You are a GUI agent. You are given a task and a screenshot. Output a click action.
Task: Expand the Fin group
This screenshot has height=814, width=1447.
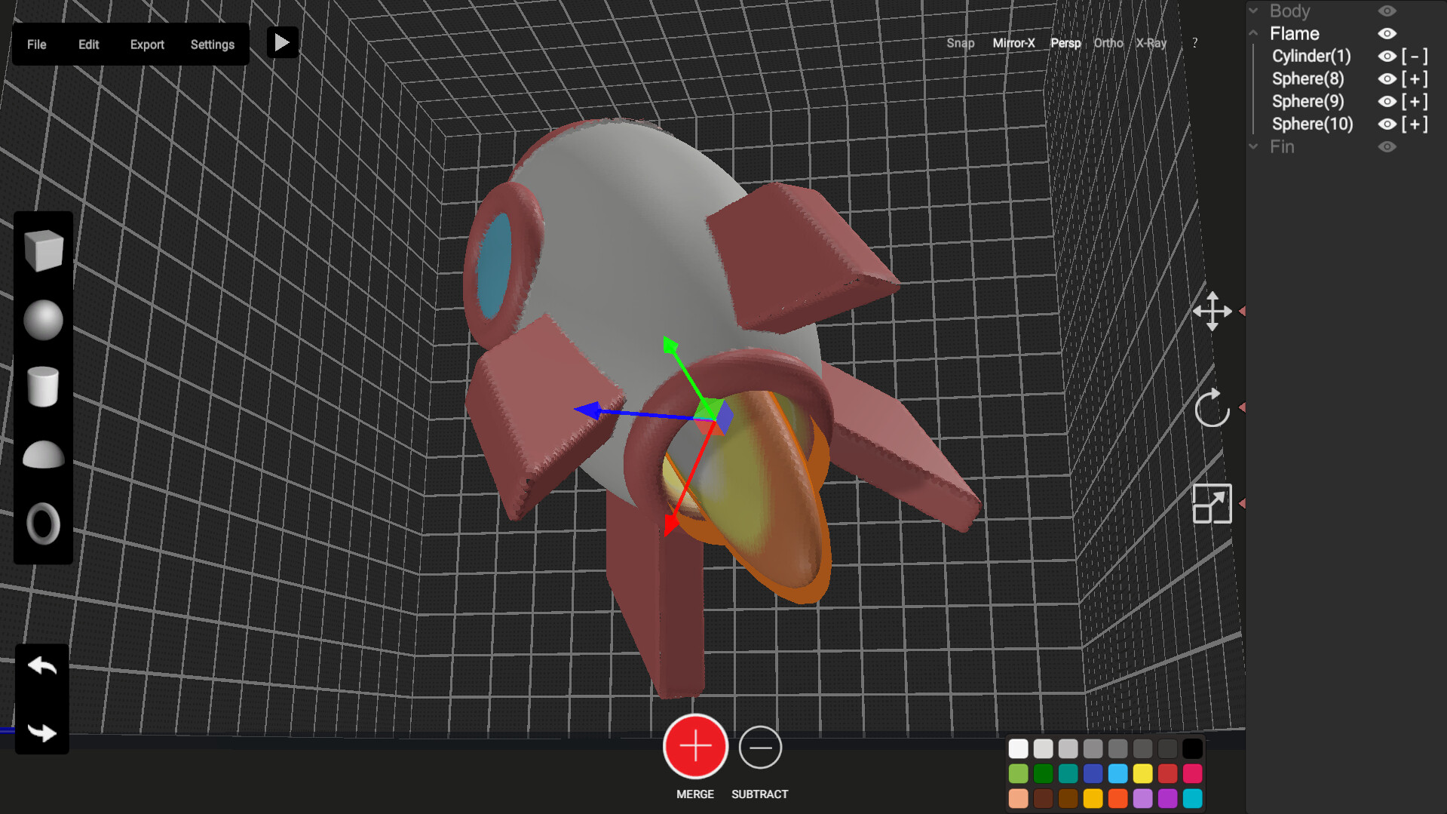(1253, 146)
